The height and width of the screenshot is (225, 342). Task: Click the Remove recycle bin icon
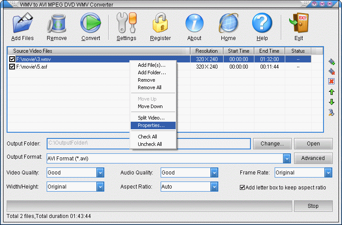tap(56, 23)
